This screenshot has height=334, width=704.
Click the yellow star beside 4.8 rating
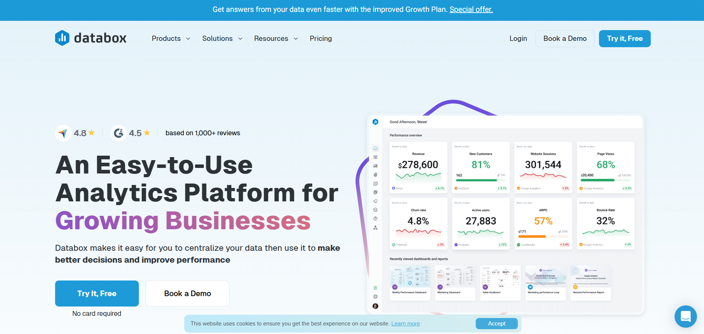[92, 133]
